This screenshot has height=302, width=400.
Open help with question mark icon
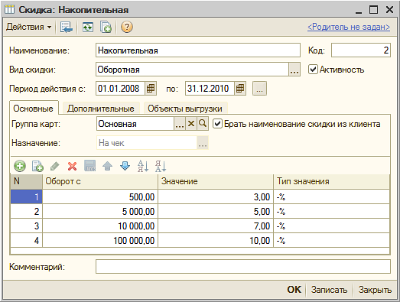click(x=127, y=27)
